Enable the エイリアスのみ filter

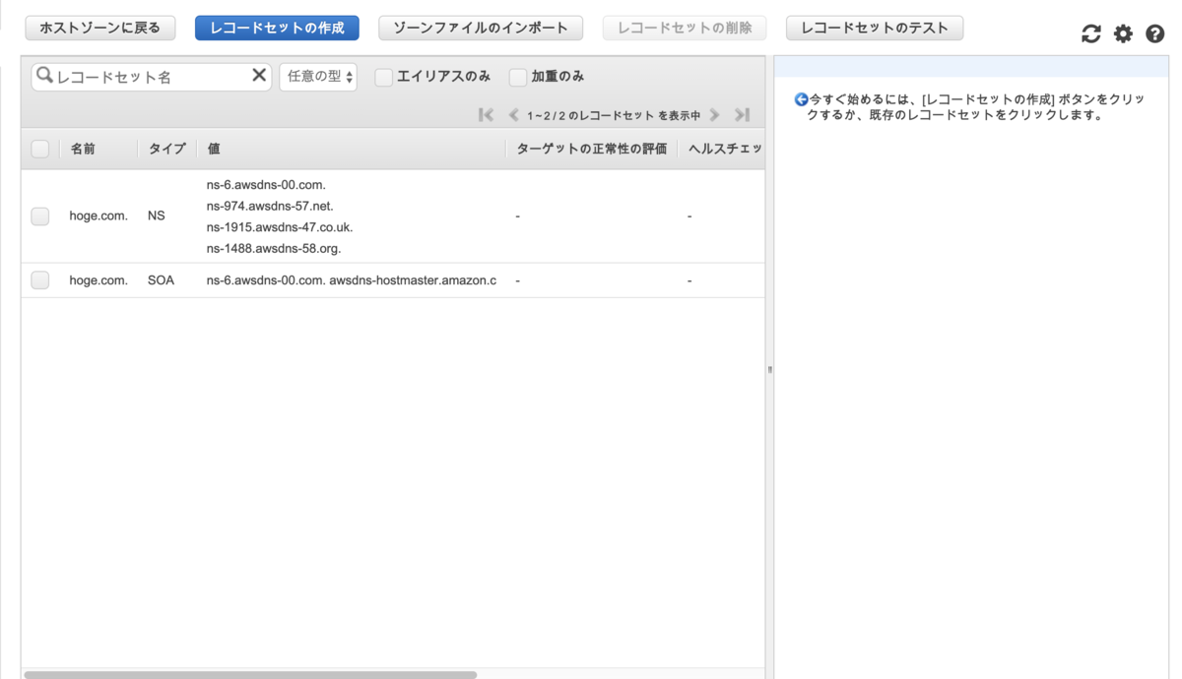tap(383, 76)
